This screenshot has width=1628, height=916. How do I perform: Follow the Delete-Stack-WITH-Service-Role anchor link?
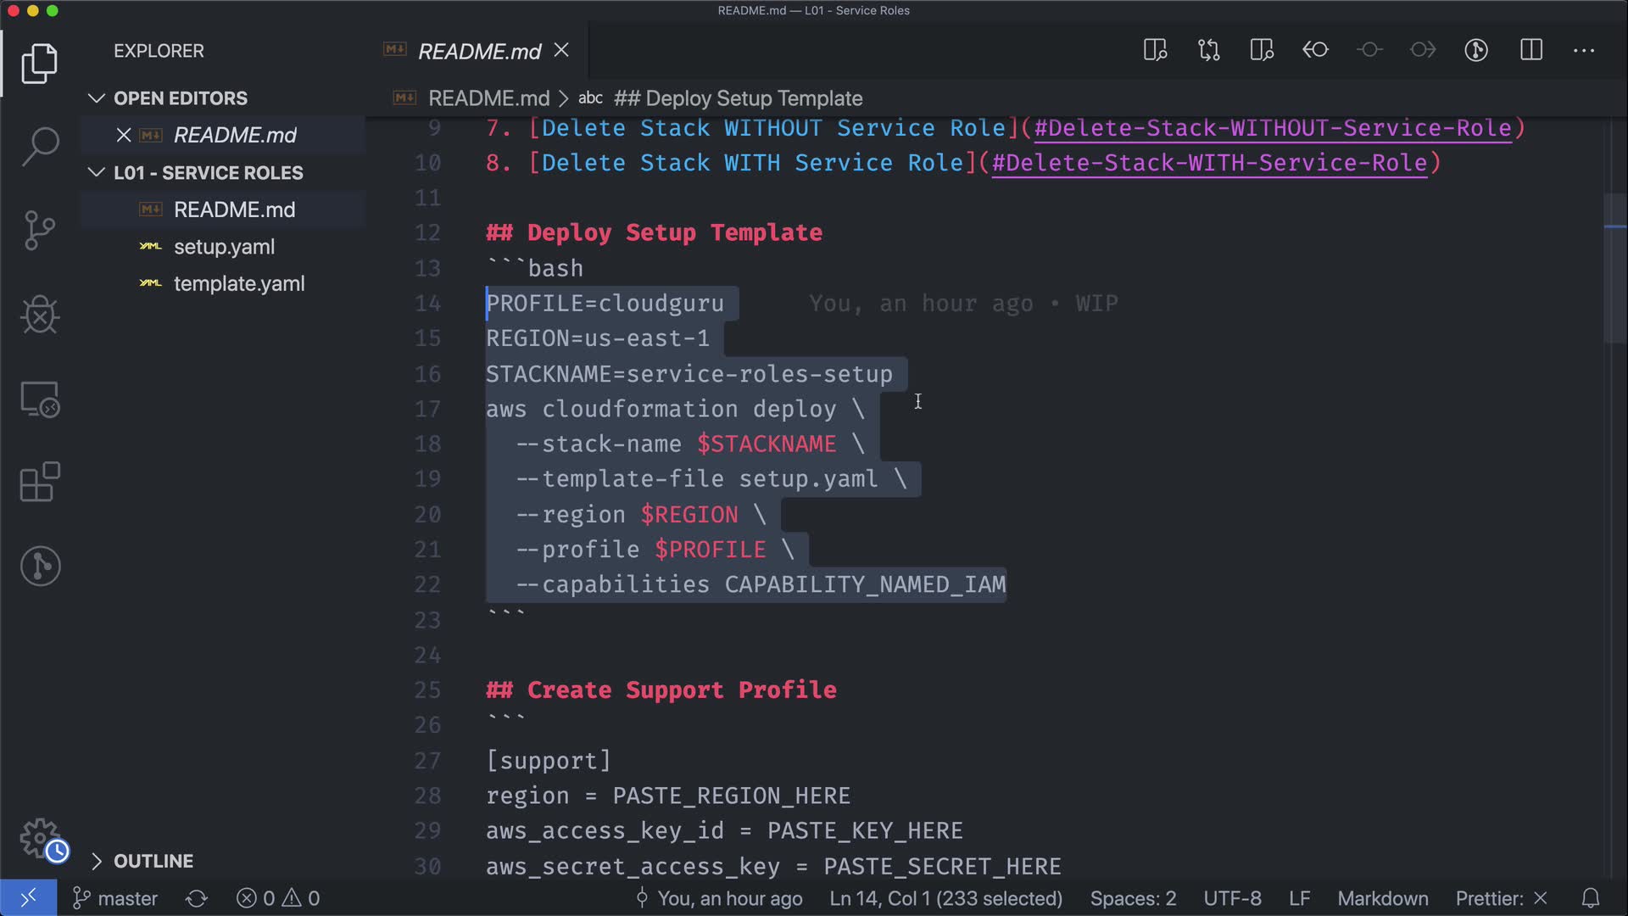pyautogui.click(x=1209, y=163)
